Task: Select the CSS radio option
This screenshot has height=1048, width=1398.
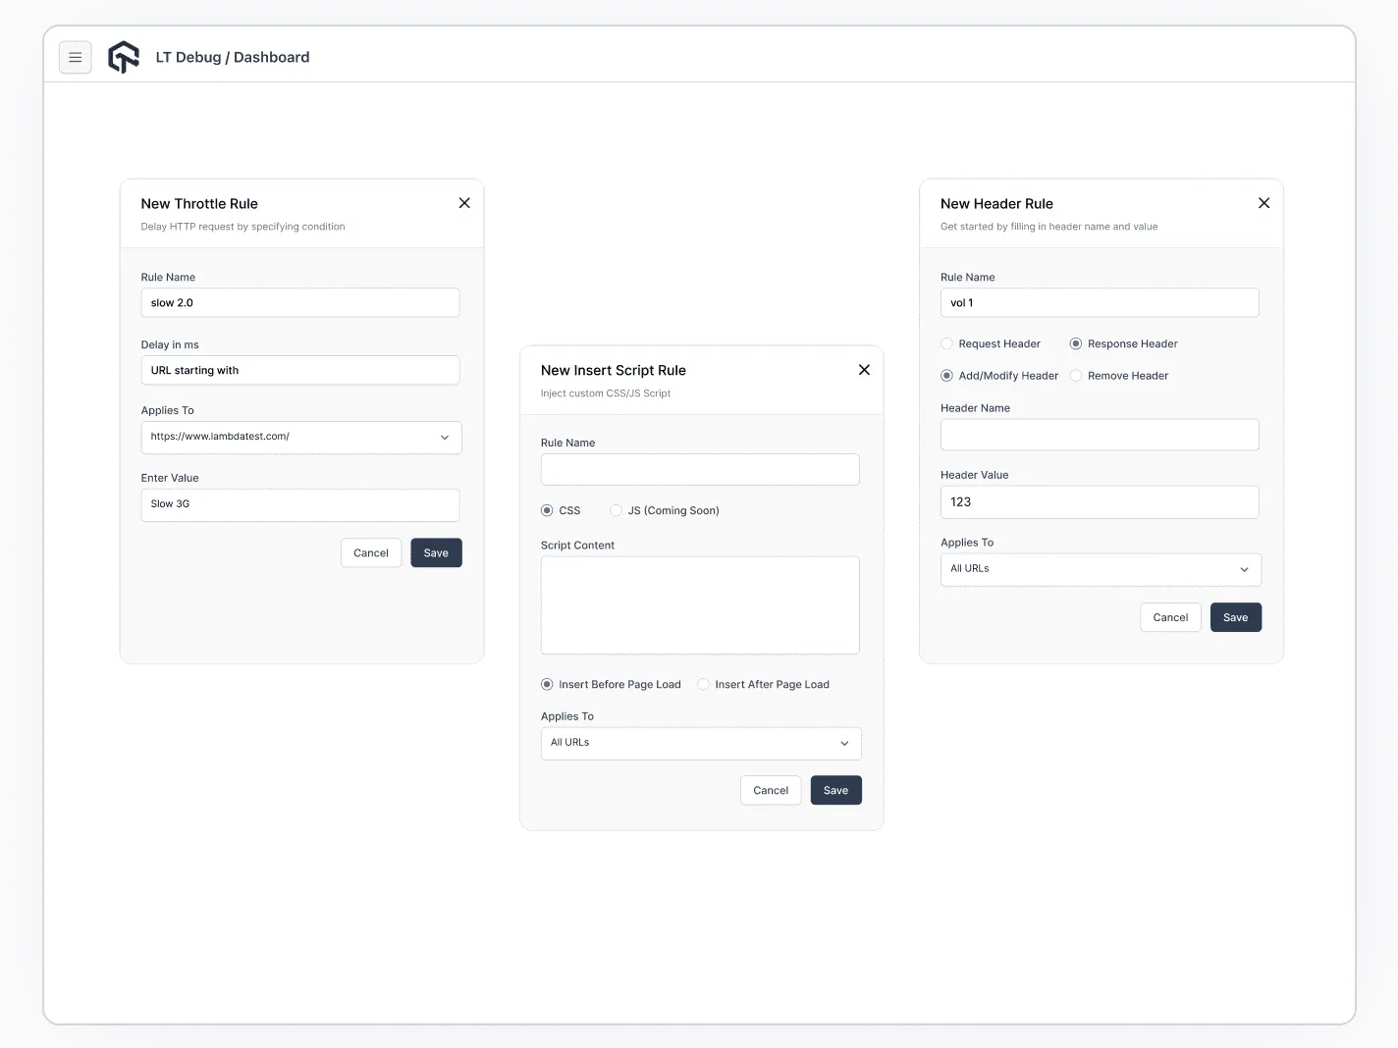Action: tap(547, 510)
